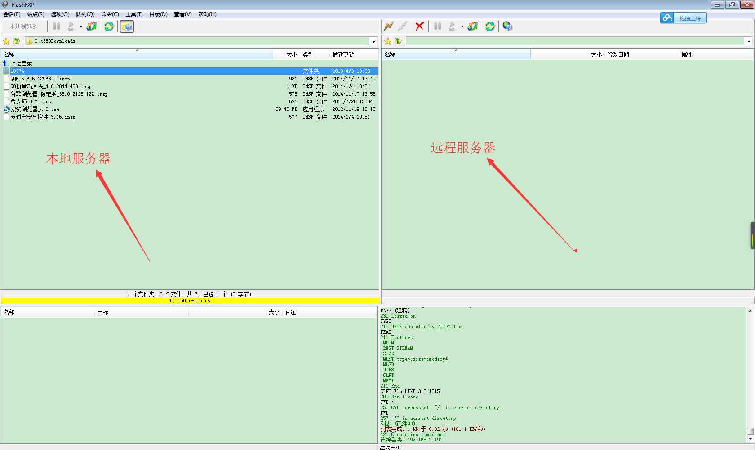Screen dimensions: 755x450
Task: Sort local files by 最新更新 column header
Action: (x=354, y=54)
